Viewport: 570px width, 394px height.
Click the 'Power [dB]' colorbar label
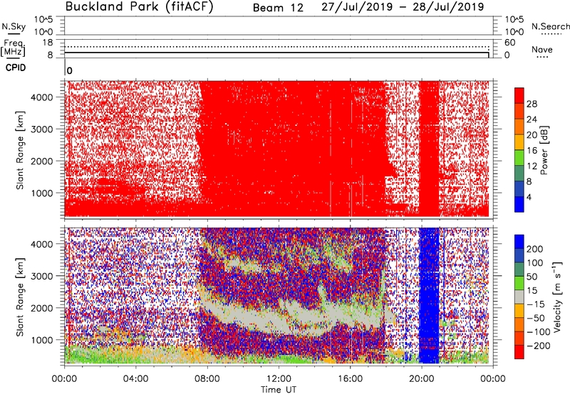[544, 150]
